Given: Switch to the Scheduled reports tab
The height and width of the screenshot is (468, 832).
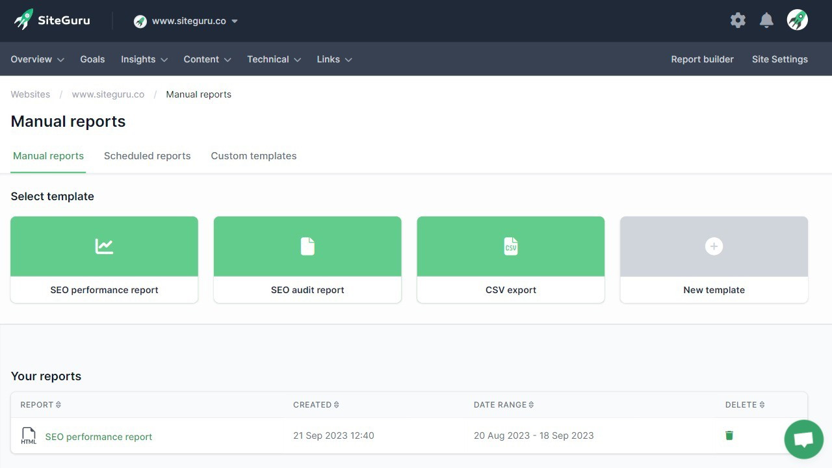Looking at the screenshot, I should [x=147, y=156].
